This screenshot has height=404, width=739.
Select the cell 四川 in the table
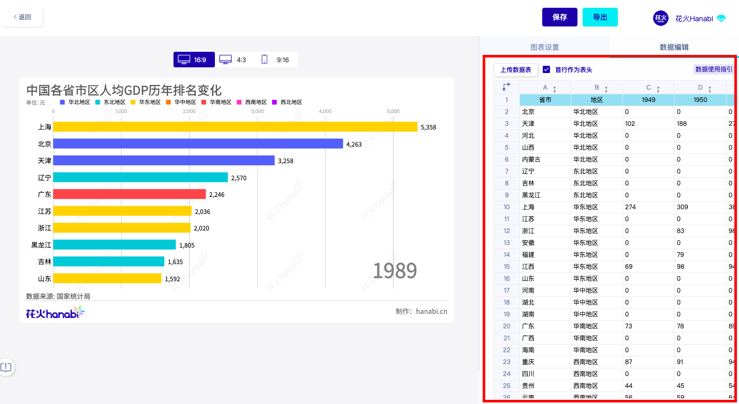coord(545,374)
